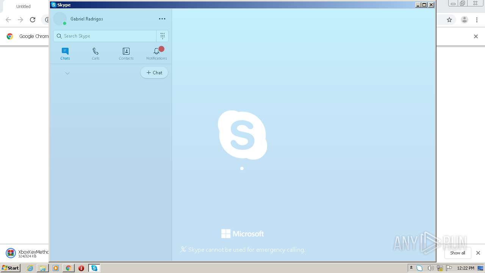Click Chrome's back arrow

pyautogui.click(x=8, y=20)
